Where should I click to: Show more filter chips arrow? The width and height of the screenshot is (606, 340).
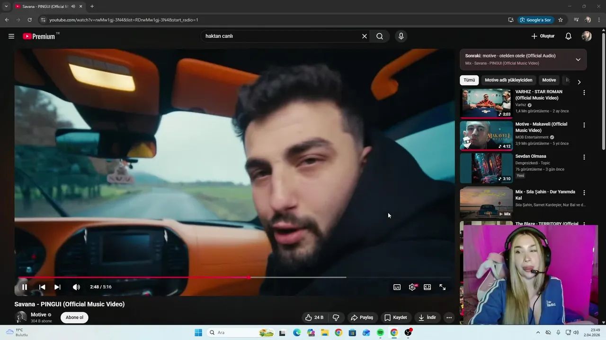(579, 82)
